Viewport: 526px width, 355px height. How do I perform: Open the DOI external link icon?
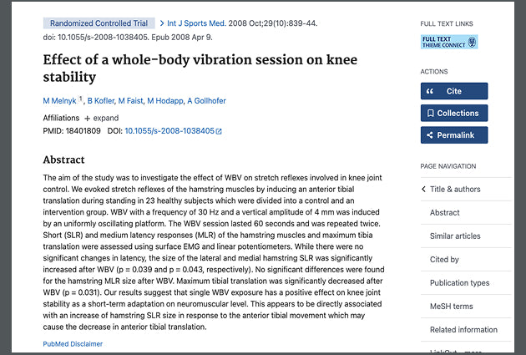click(x=219, y=132)
